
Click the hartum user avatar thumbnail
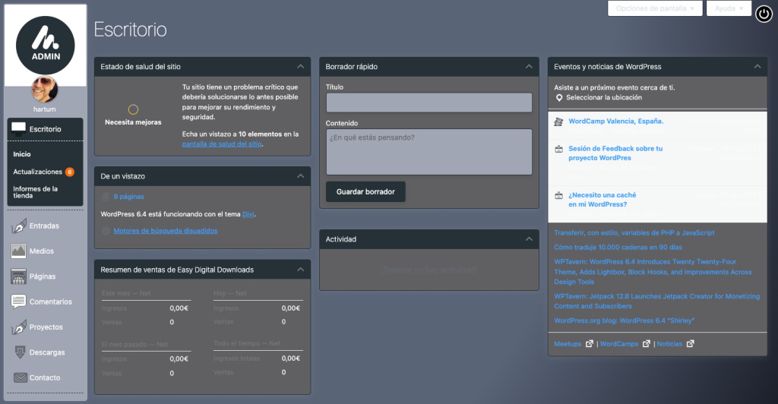tap(45, 90)
